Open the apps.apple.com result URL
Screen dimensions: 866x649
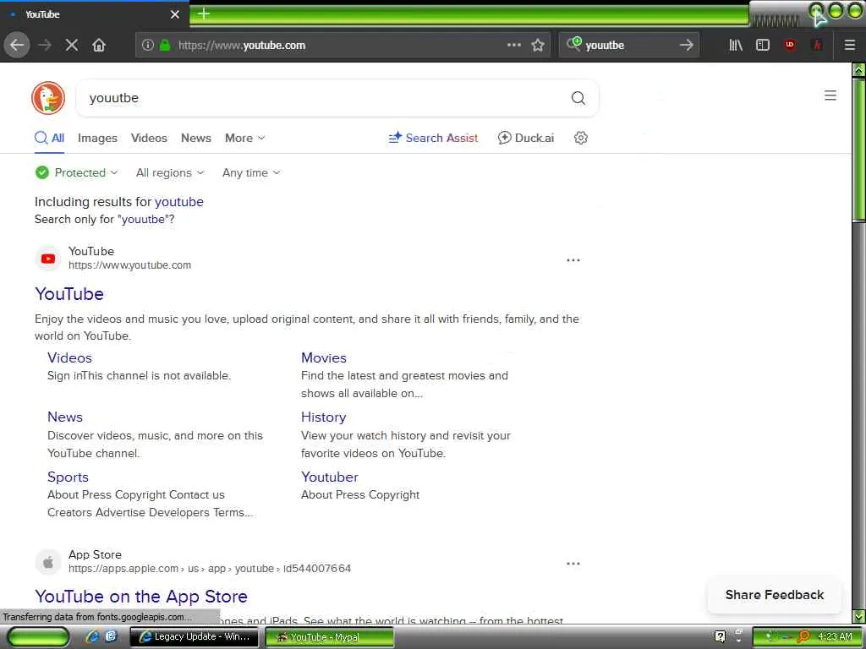(x=210, y=569)
